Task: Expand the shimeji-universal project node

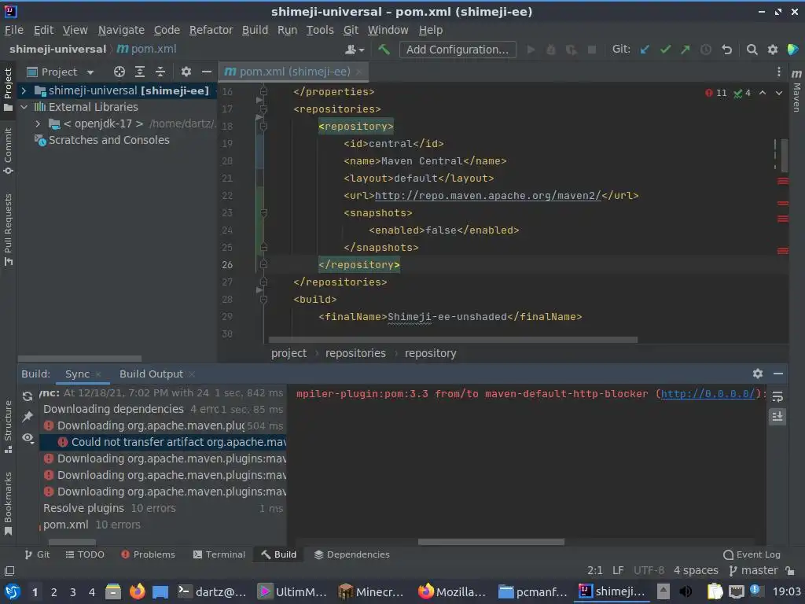Action: click(24, 91)
